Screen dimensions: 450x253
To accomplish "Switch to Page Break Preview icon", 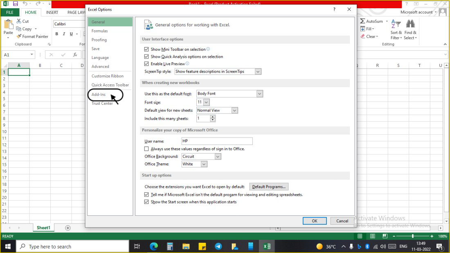I will point(385,236).
